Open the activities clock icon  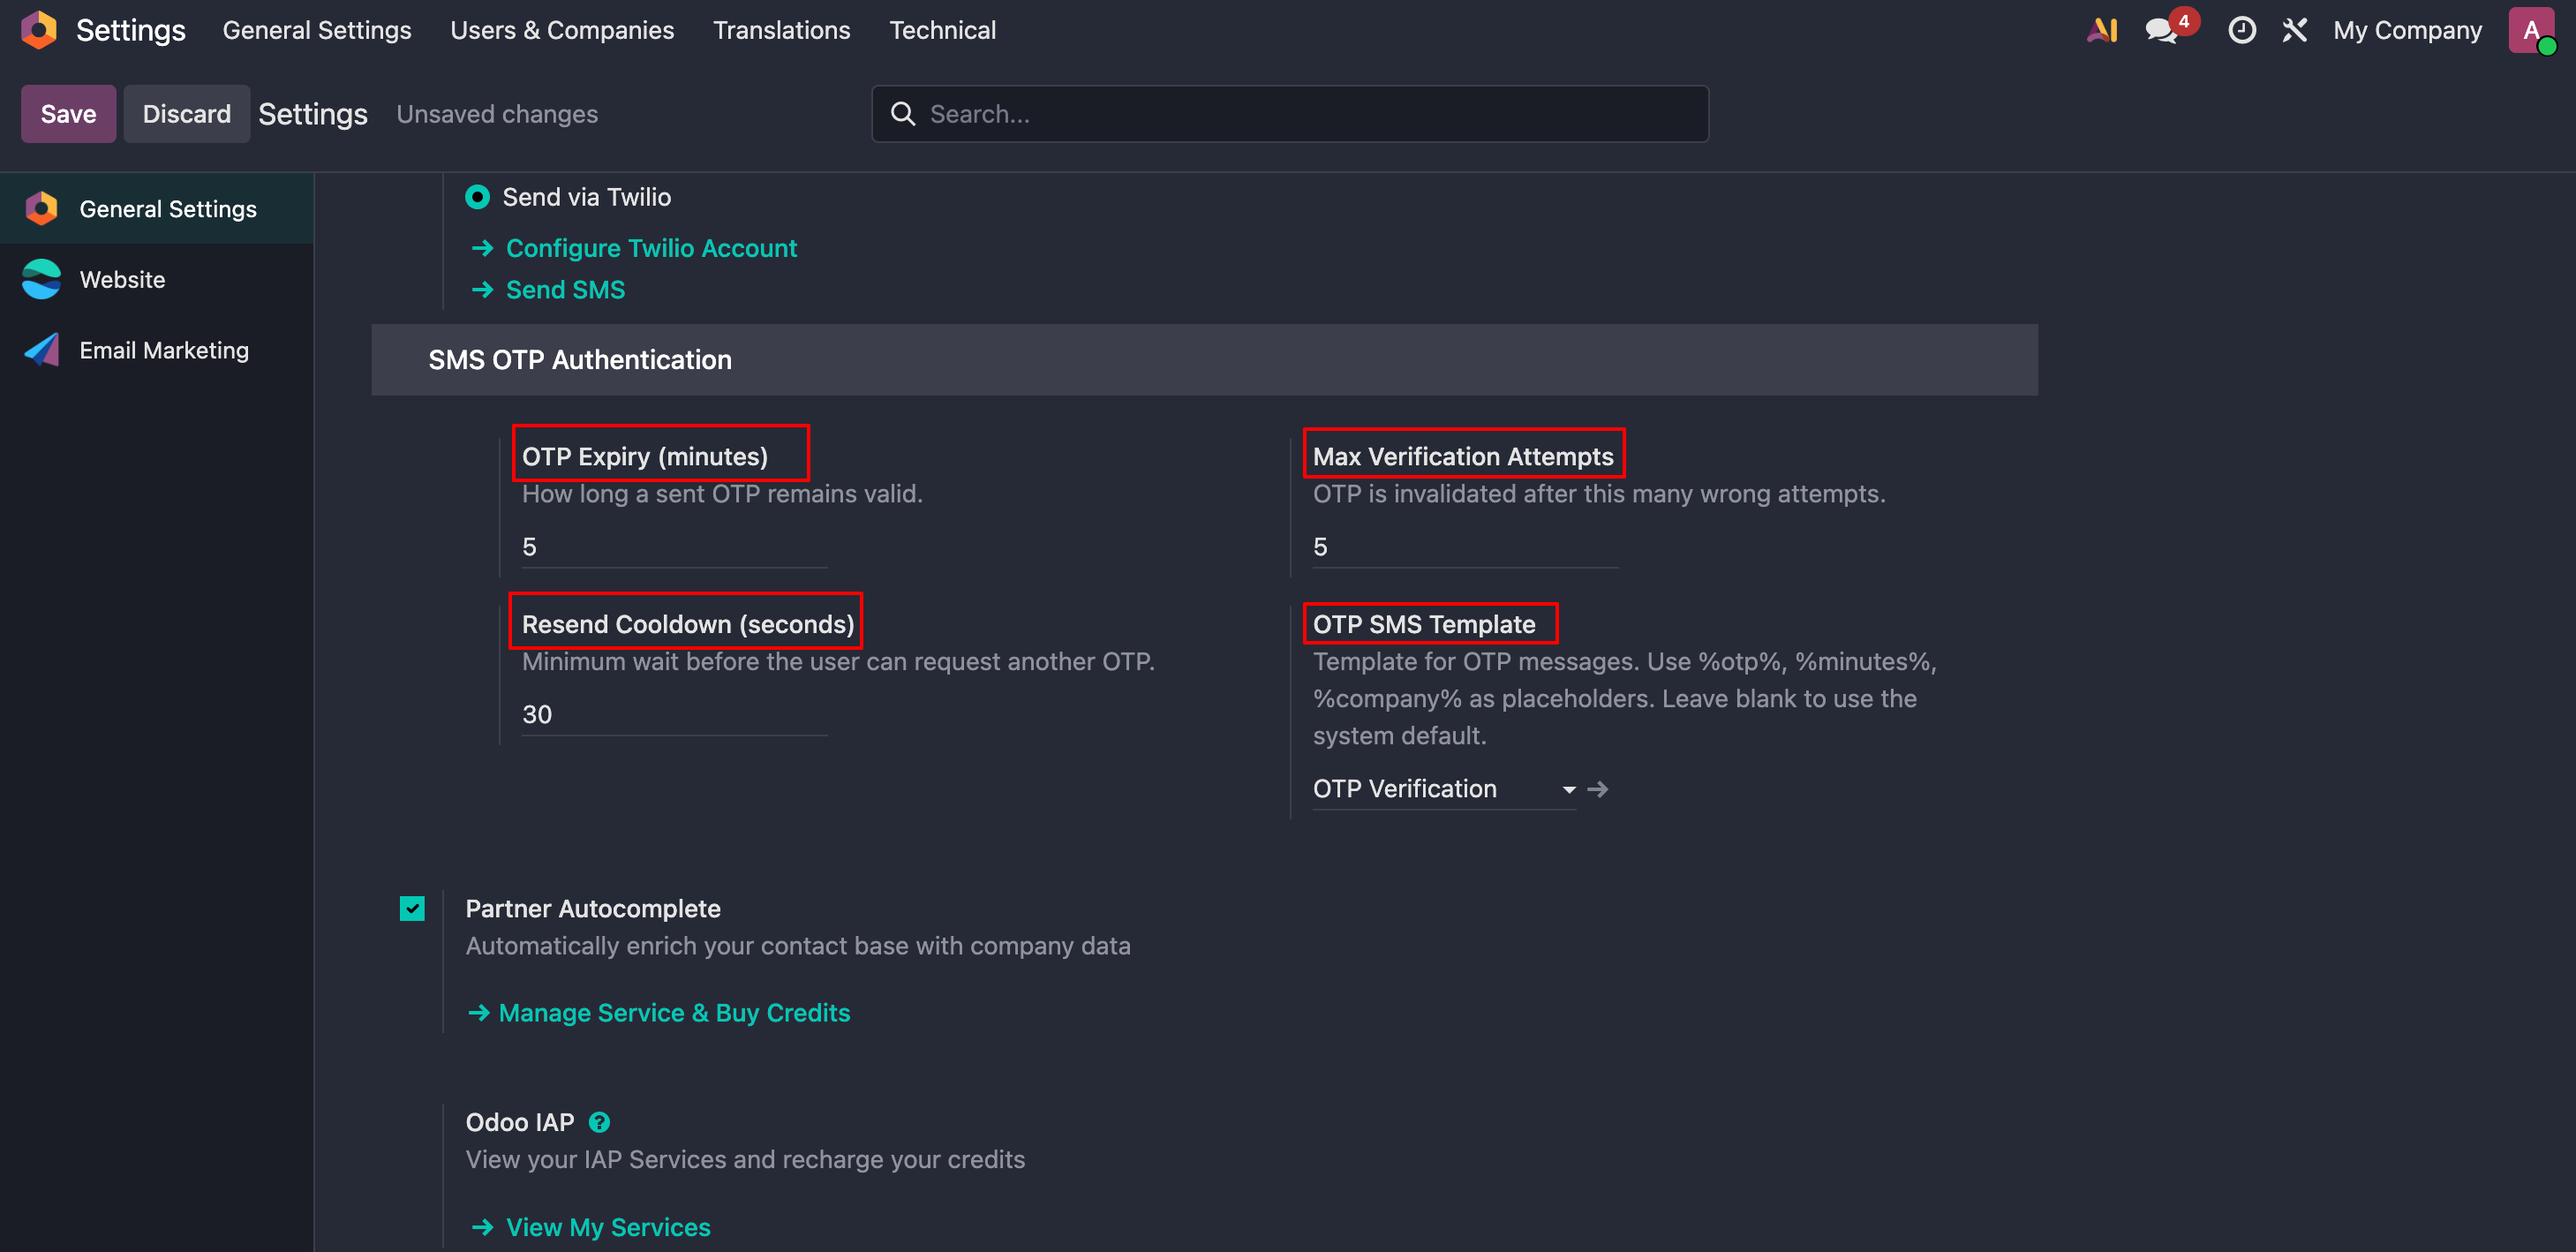pyautogui.click(x=2242, y=30)
